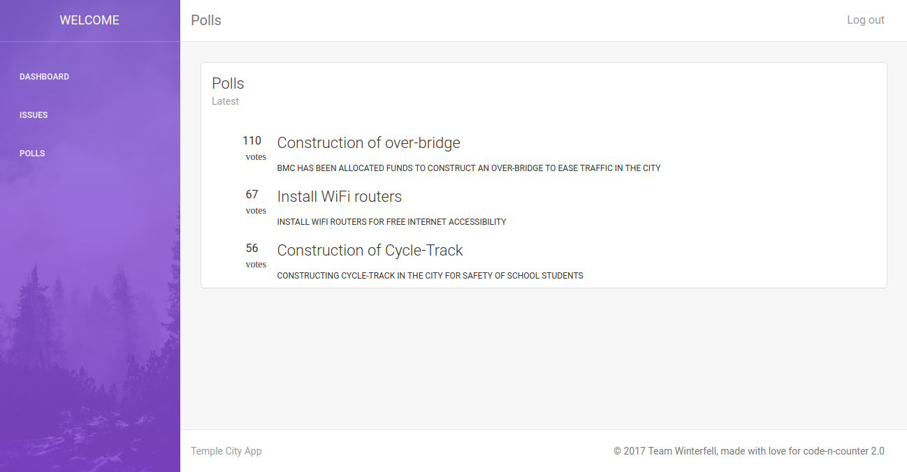Log out of the app

pos(865,20)
